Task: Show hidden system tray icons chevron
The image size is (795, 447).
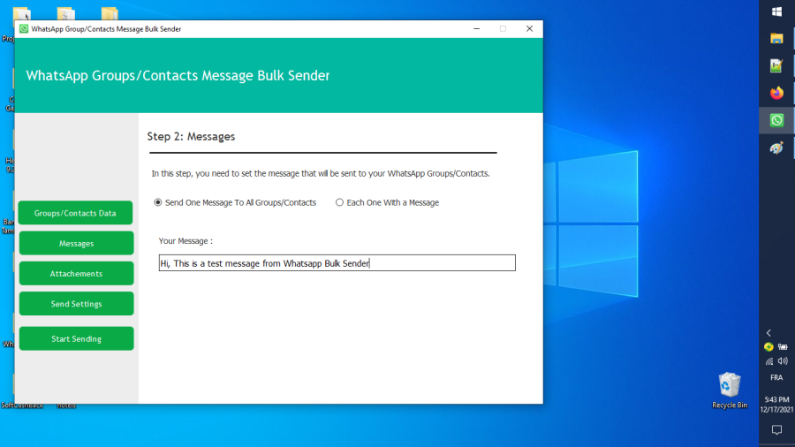Action: pos(768,333)
